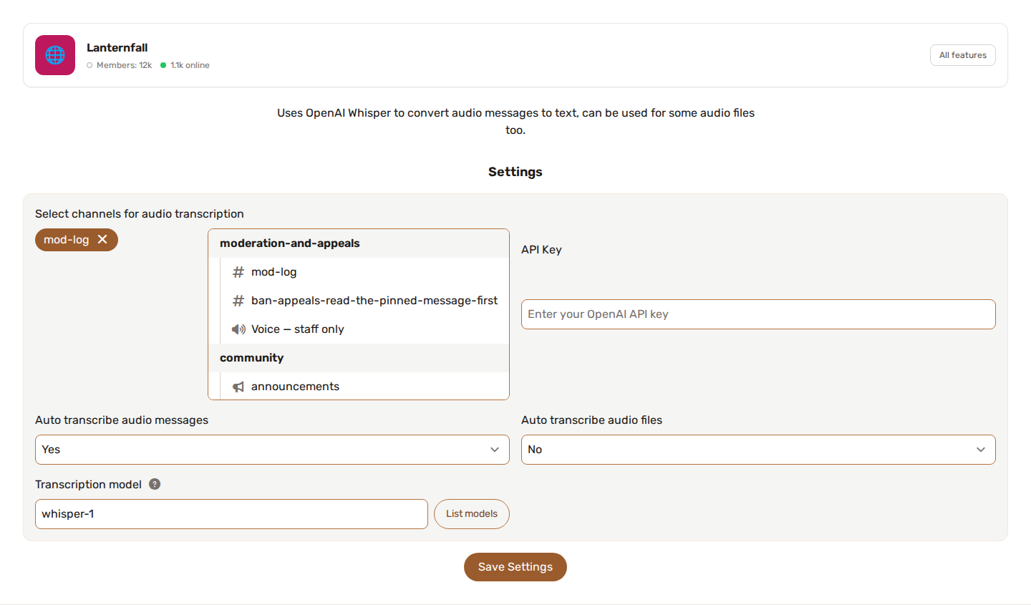This screenshot has width=1031, height=605.
Task: Click the speaker icon for Voice channel
Action: (x=238, y=329)
